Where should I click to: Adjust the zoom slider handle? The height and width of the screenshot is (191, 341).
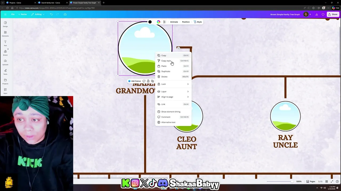(292, 181)
